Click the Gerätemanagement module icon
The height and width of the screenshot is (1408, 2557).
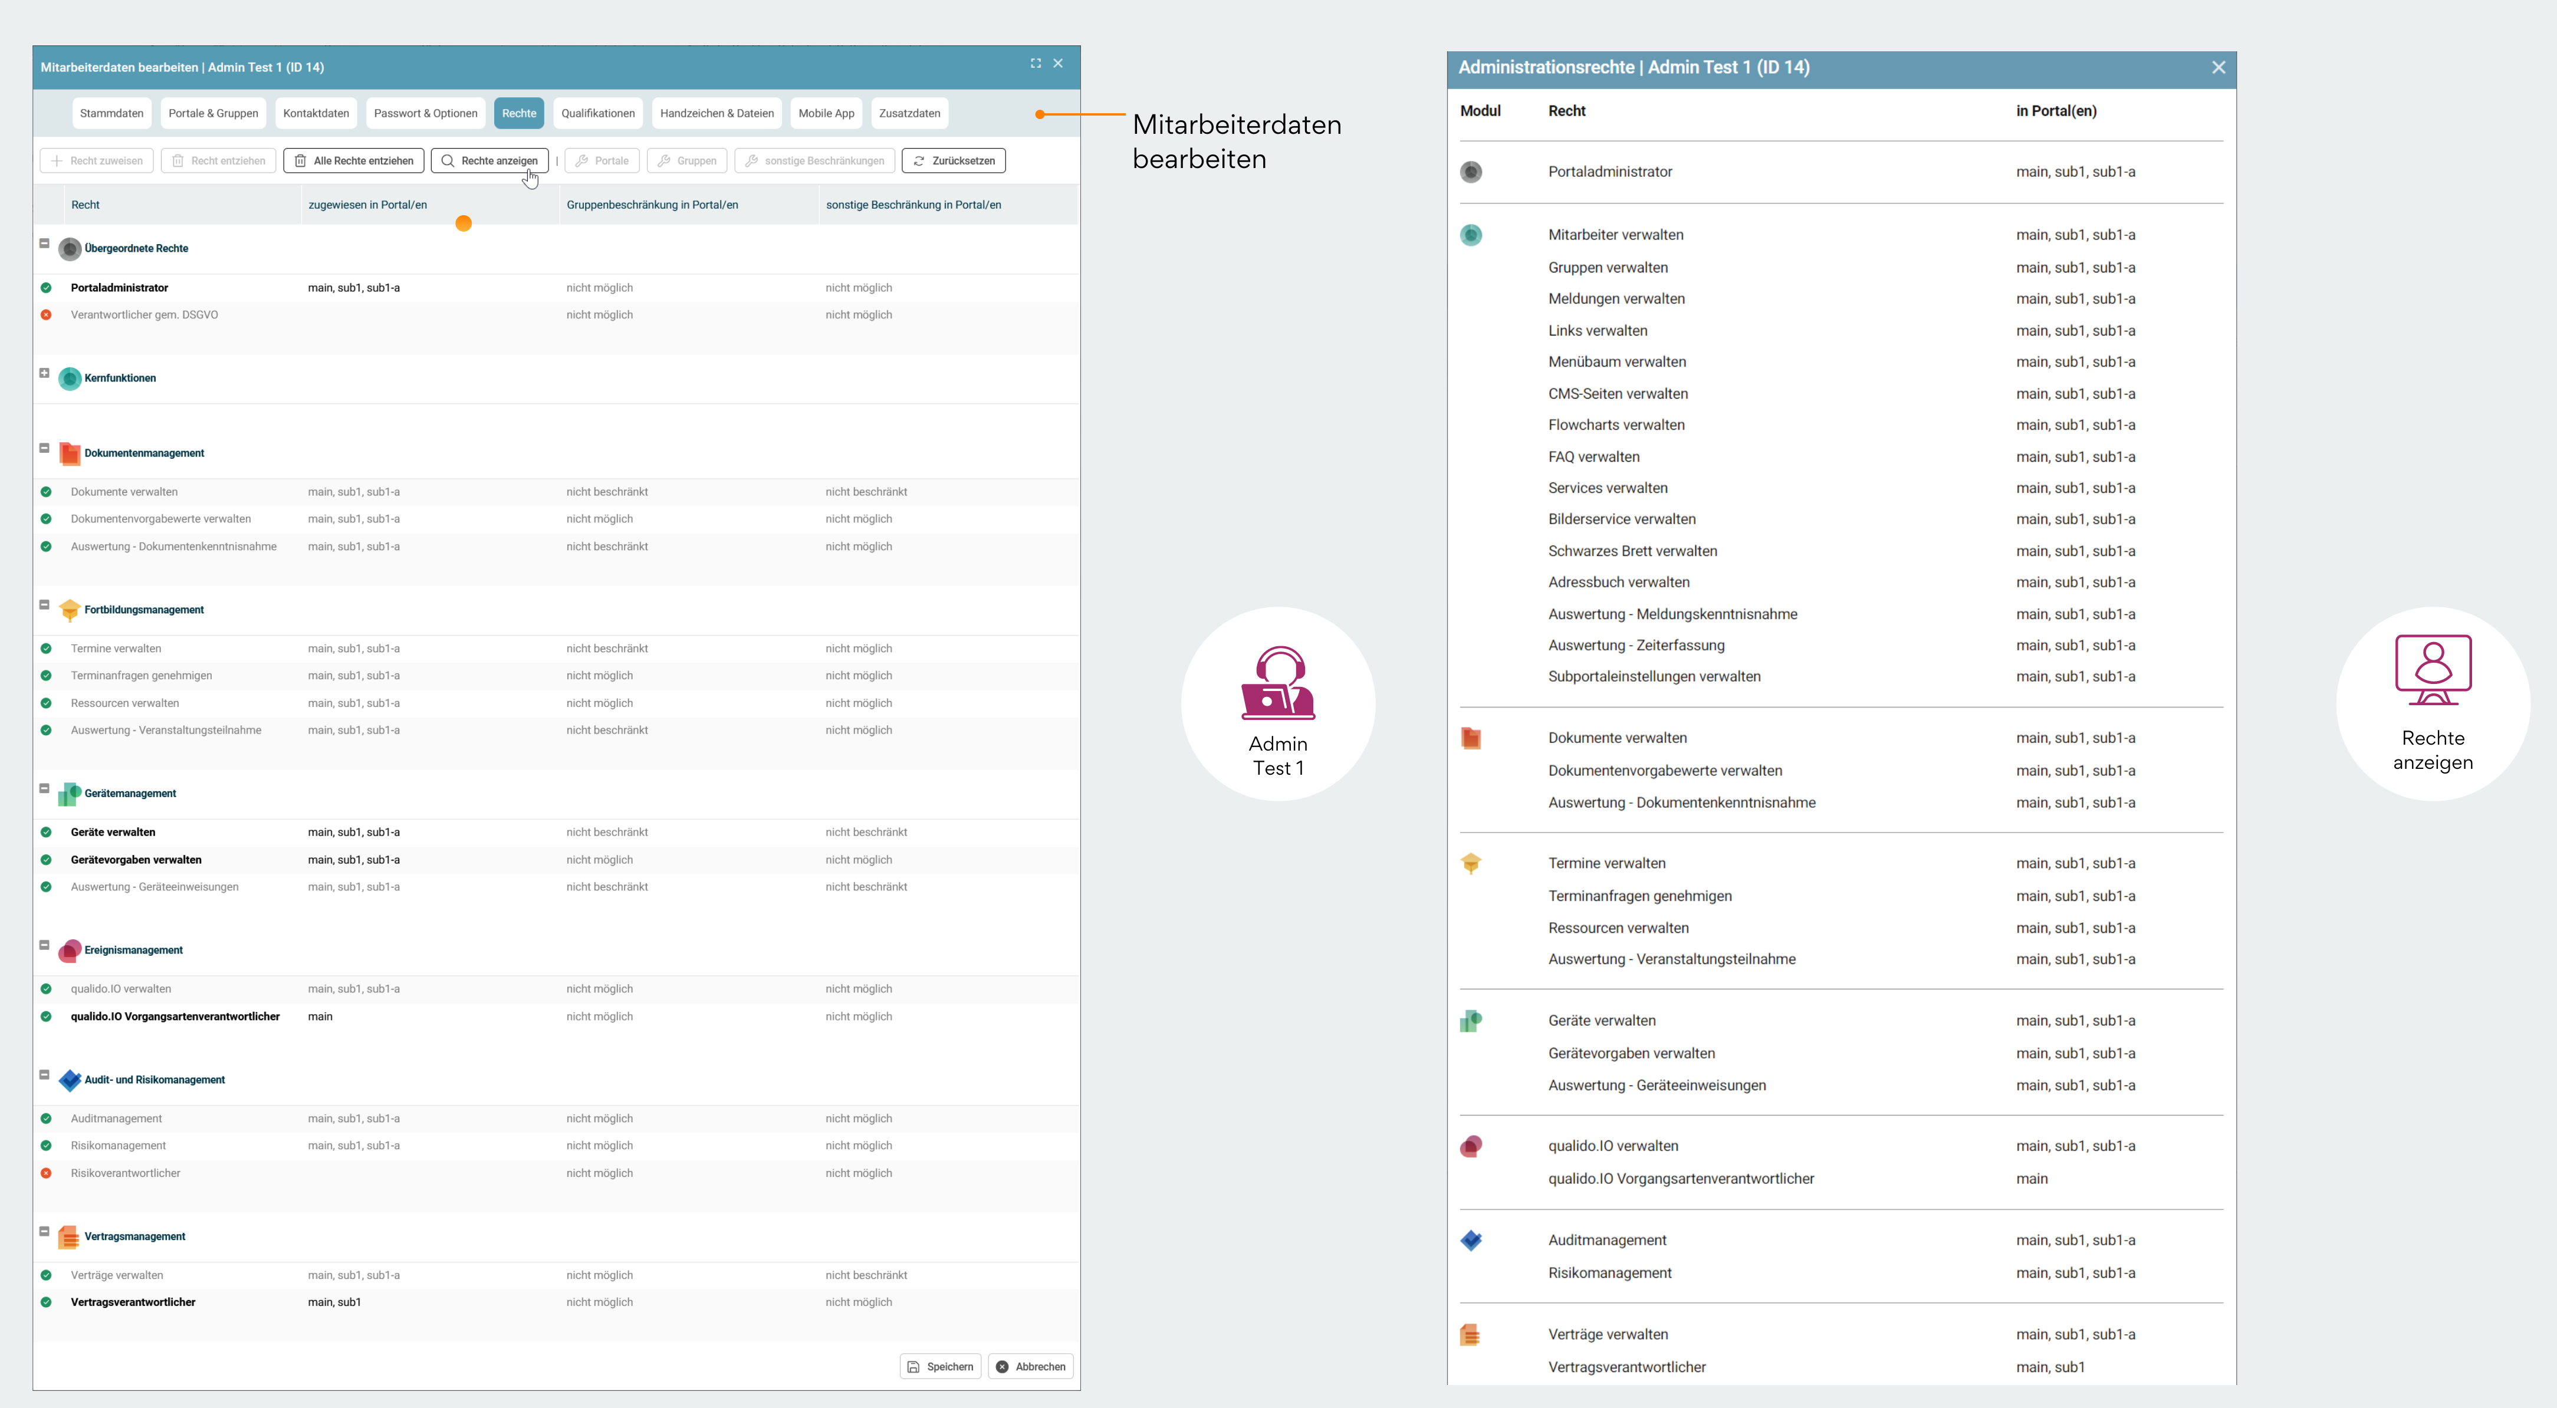(70, 794)
